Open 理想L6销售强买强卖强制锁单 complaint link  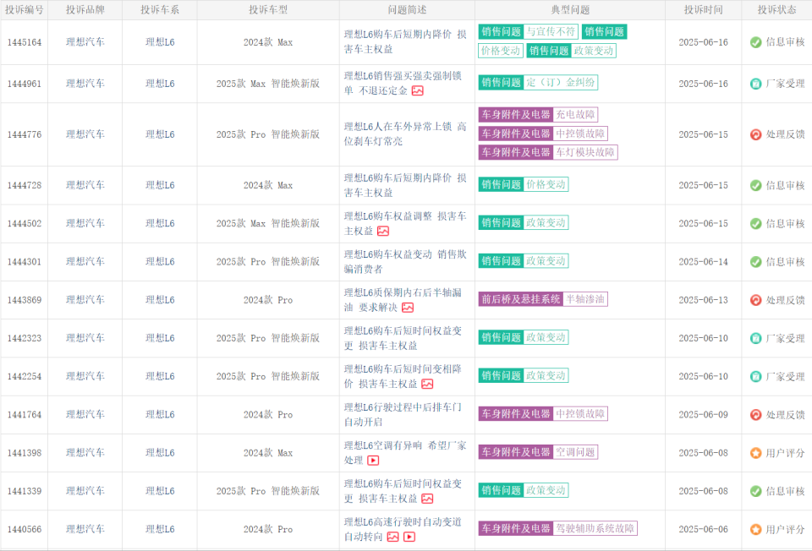403,84
